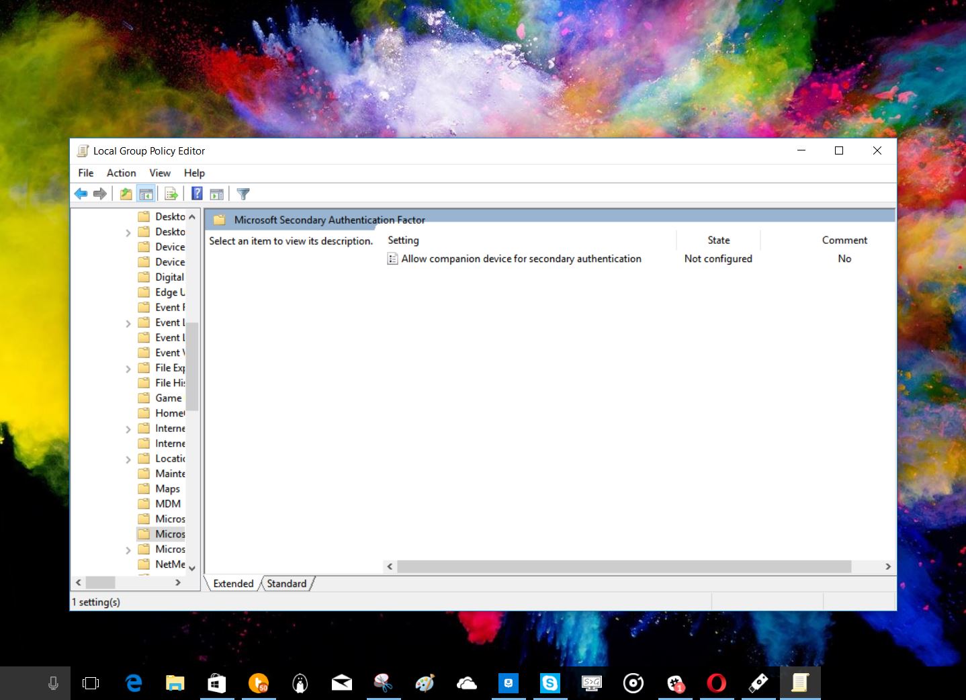Switch to the Extended tab
The image size is (966, 700).
pyautogui.click(x=233, y=584)
